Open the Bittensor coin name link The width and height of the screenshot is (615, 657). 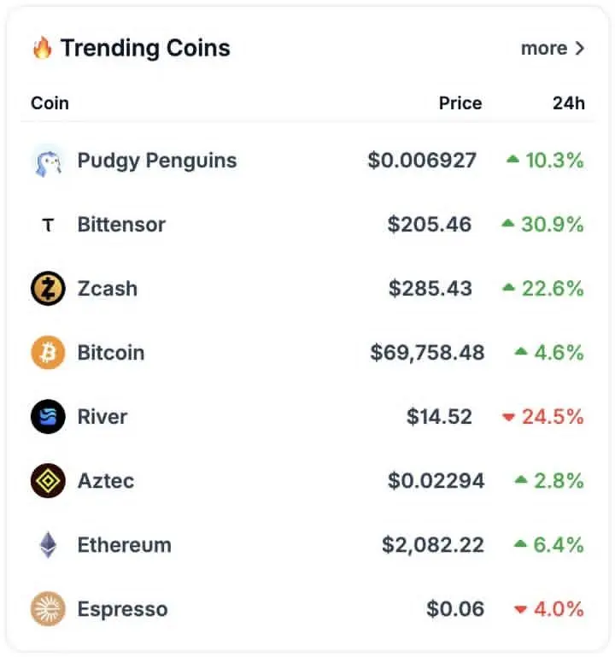tap(121, 225)
